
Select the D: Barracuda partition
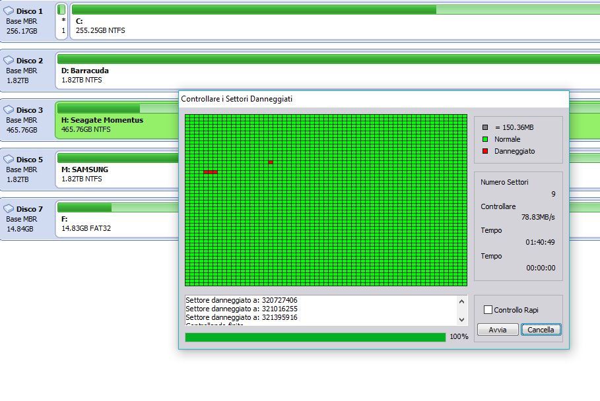click(327, 71)
